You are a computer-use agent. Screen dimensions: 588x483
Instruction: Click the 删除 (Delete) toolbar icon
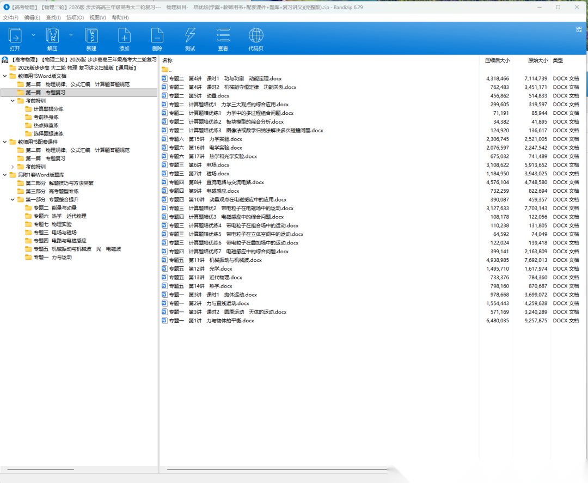[x=157, y=36]
